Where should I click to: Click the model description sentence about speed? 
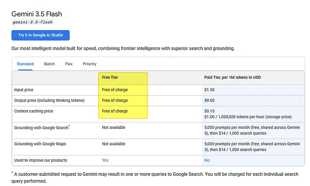[123, 48]
